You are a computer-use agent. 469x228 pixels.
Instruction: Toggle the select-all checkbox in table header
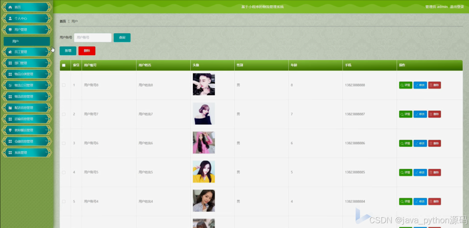tap(64, 65)
